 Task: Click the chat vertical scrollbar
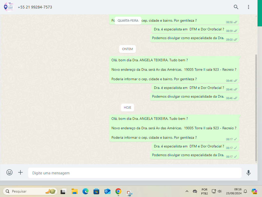pyautogui.click(x=256, y=107)
